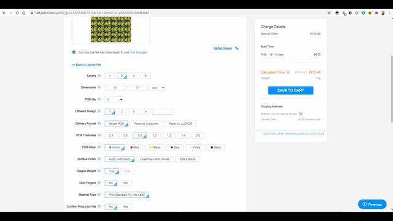The height and width of the screenshot is (221, 393).
Task: Choose Panel by JLCPCB delivery format
Action: pyautogui.click(x=181, y=123)
